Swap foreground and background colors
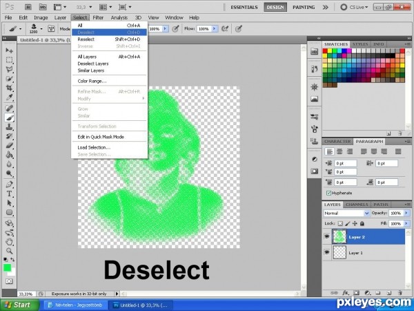The width and height of the screenshot is (414, 311). 12,260
